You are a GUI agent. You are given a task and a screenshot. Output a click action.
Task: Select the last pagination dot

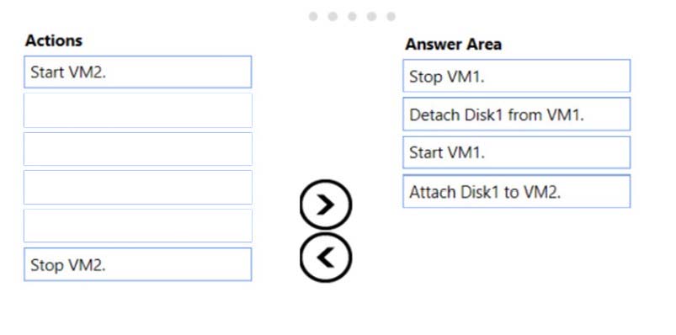[x=391, y=16]
